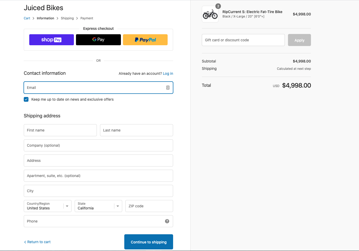Select the Payment breadcrumb step
Image resolution: width=359 pixels, height=251 pixels.
(x=87, y=18)
